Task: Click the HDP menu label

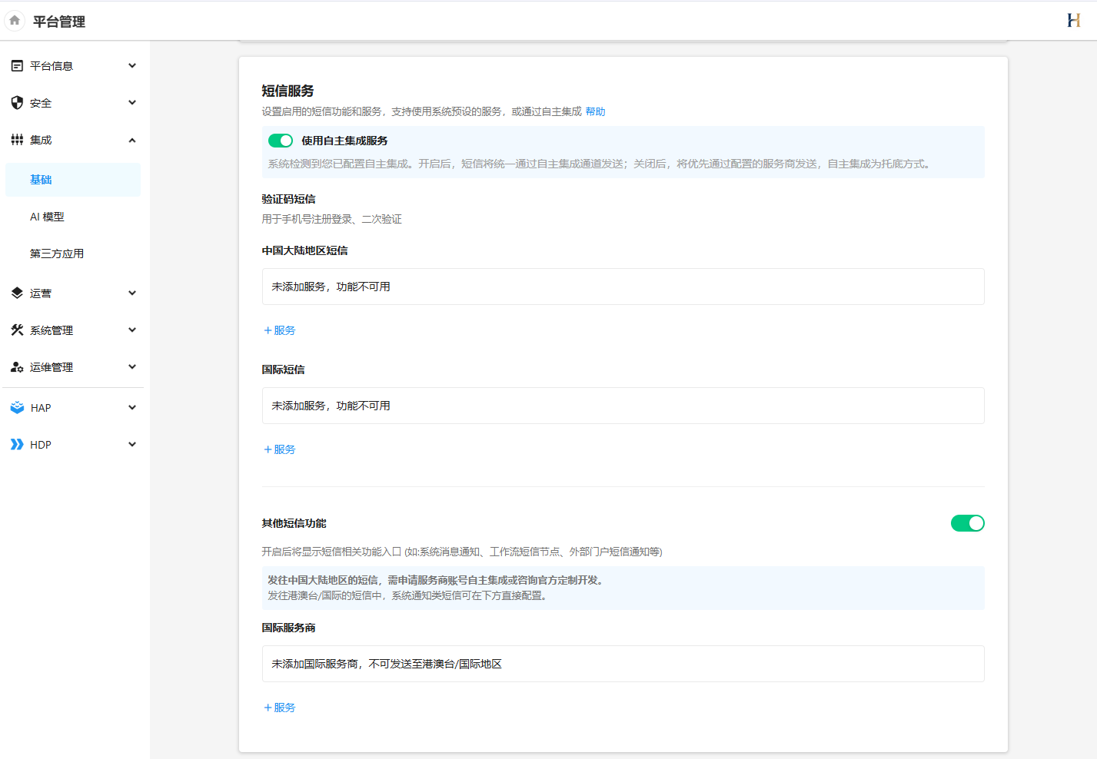Action: click(41, 445)
